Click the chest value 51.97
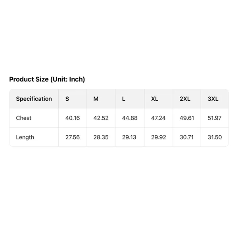Viewport: 238px width, 238px height. (x=215, y=118)
